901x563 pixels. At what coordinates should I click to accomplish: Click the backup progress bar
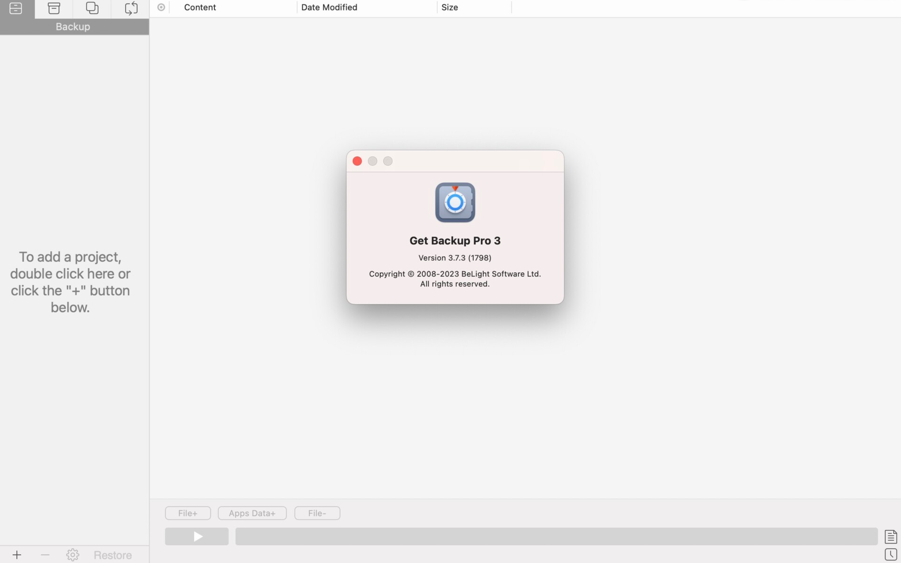(557, 536)
